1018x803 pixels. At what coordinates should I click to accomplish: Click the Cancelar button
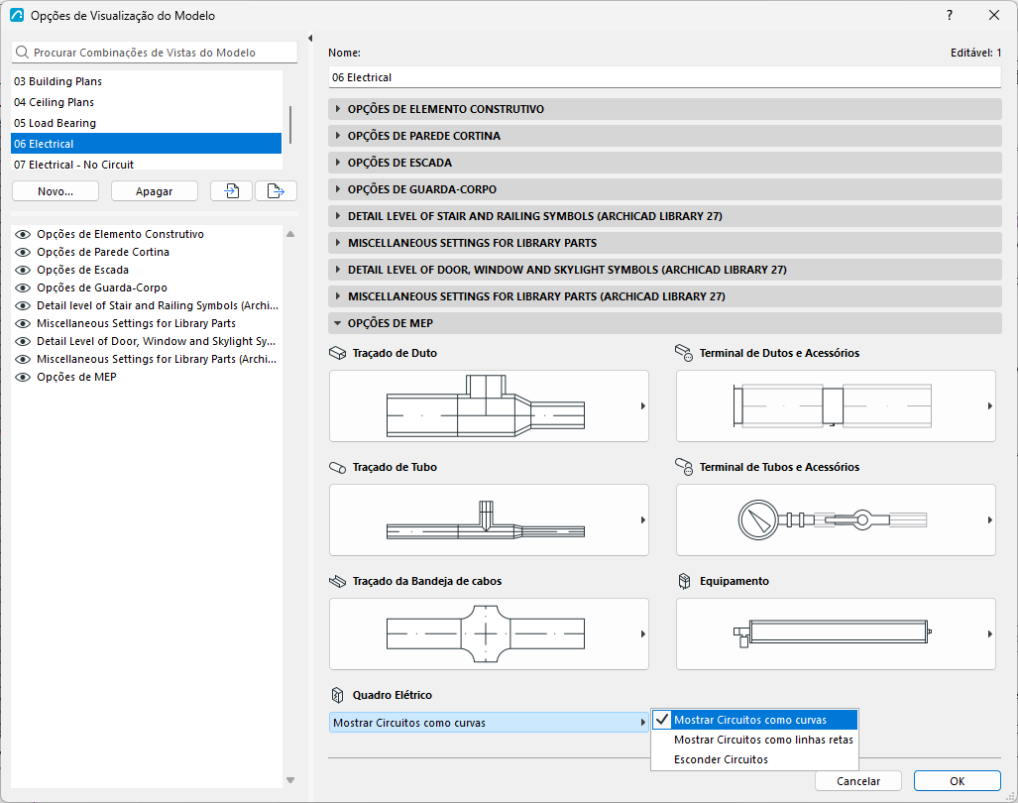tap(858, 781)
